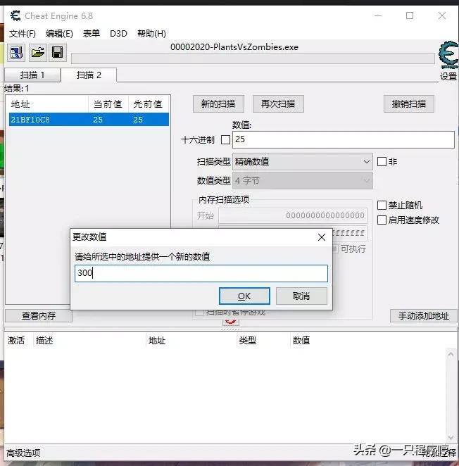459x466 pixels.
Task: Click the red arrow add-to-list icon
Action: pos(230,322)
